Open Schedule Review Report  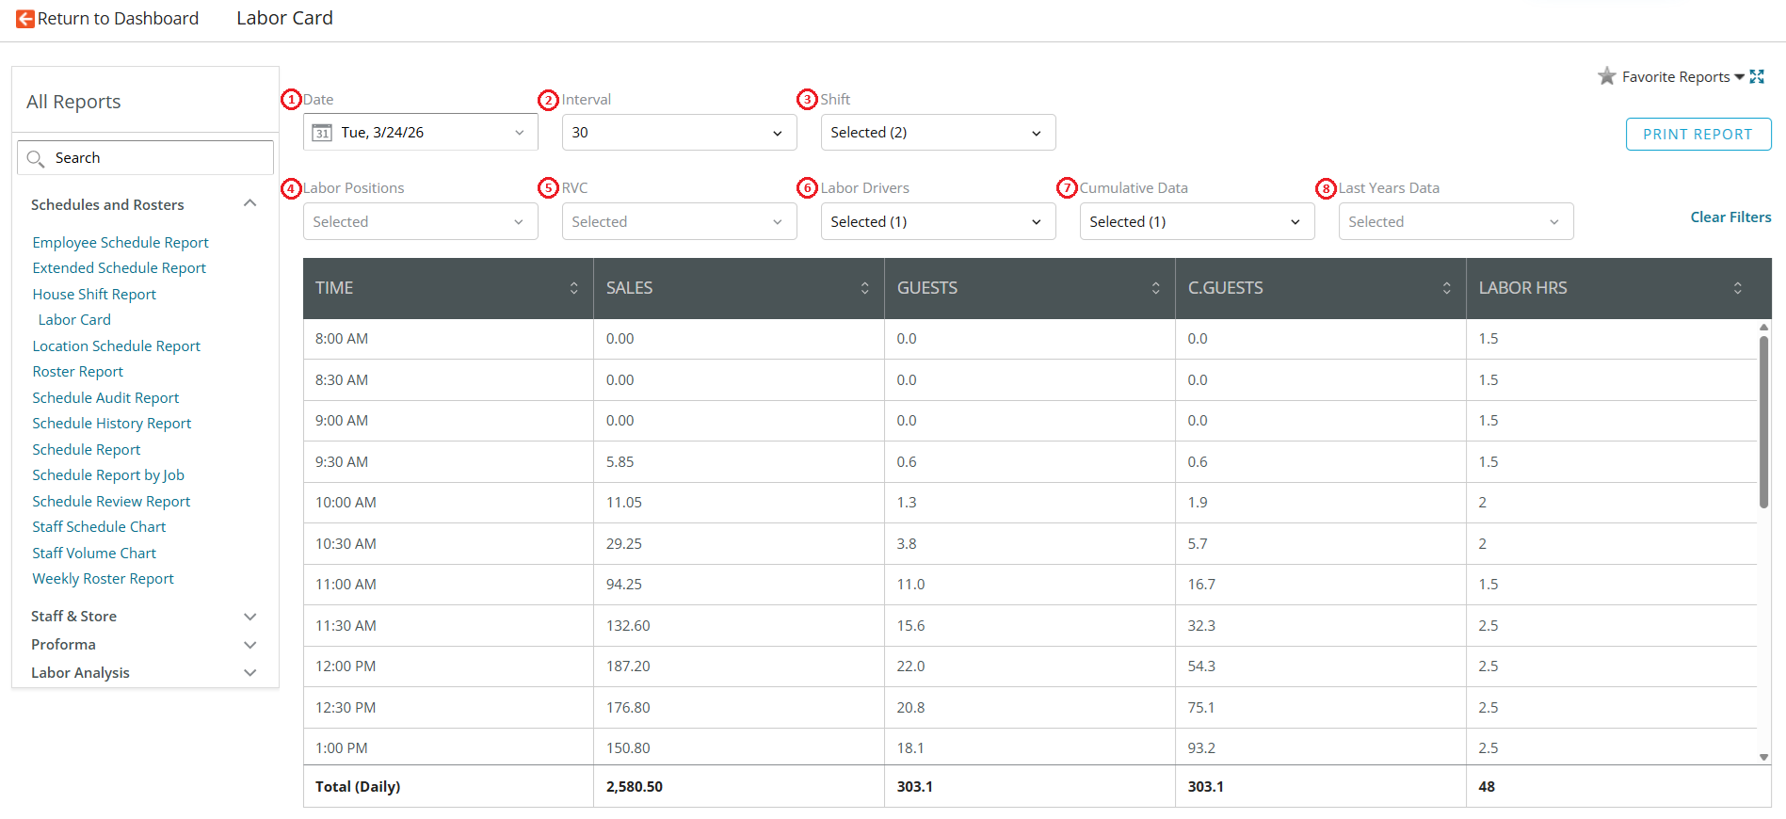coord(111,502)
